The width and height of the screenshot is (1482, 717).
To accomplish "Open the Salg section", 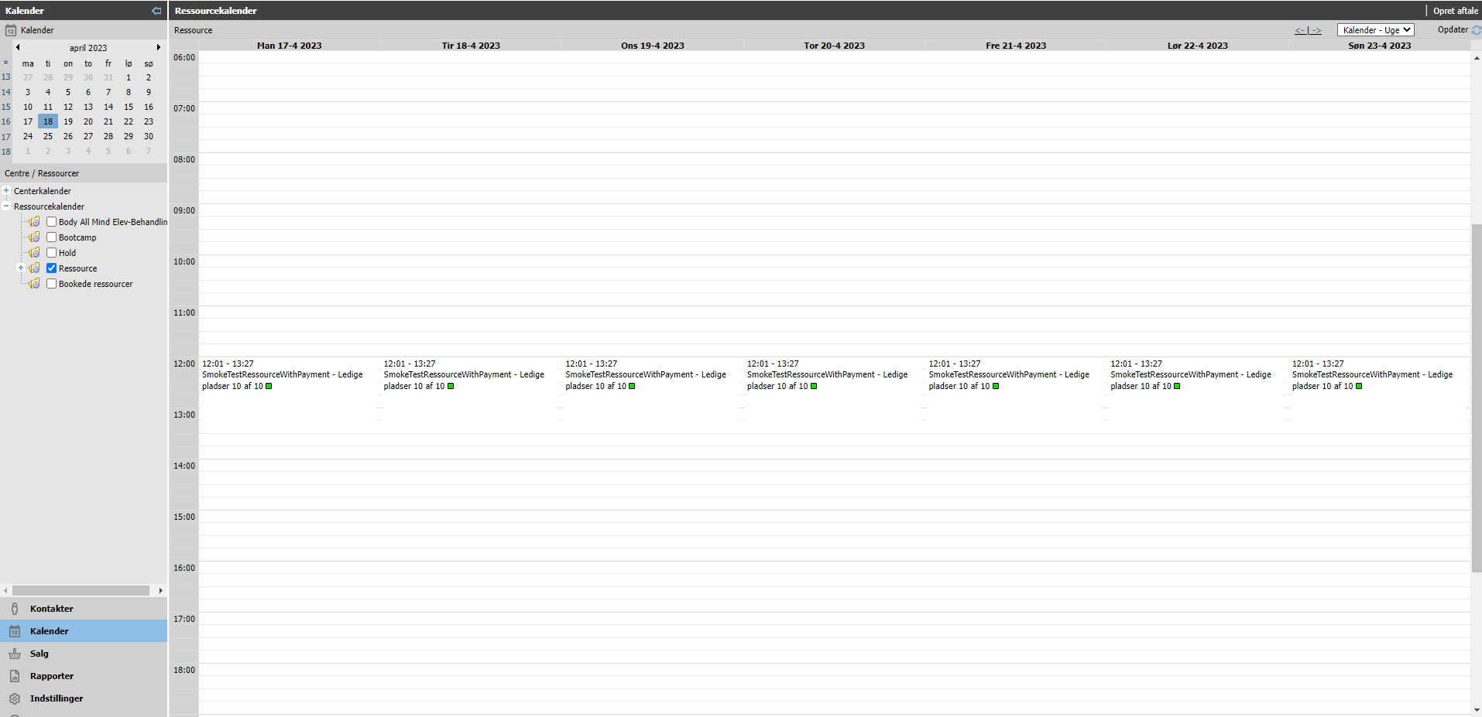I will pos(84,654).
